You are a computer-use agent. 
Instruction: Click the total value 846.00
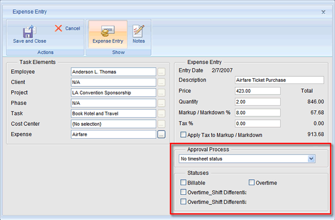pyautogui.click(x=315, y=102)
